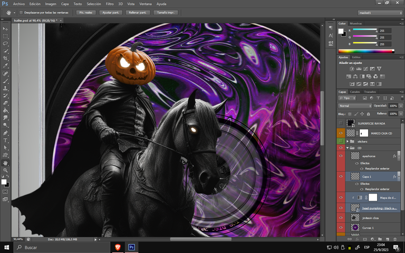Image resolution: width=405 pixels, height=253 pixels.
Task: Click the 'Ajustar pant.' button
Action: click(111, 13)
